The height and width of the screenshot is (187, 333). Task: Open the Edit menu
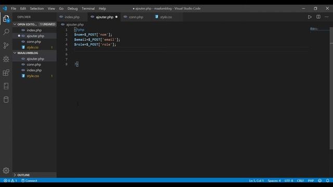click(x=23, y=8)
